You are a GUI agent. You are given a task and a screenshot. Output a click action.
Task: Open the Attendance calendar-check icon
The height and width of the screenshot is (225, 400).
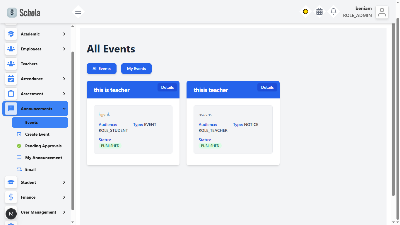pos(11,79)
